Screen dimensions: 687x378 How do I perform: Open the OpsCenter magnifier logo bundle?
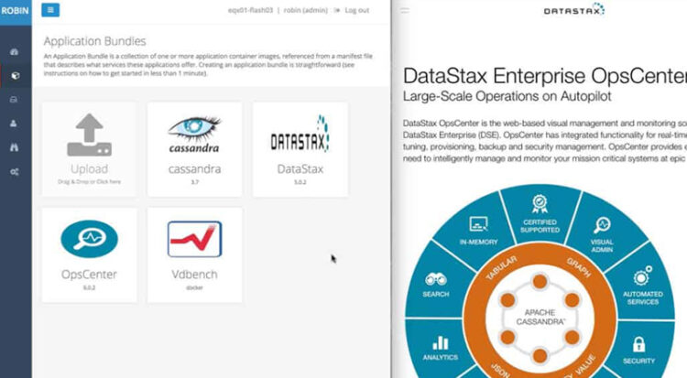pyautogui.click(x=90, y=239)
